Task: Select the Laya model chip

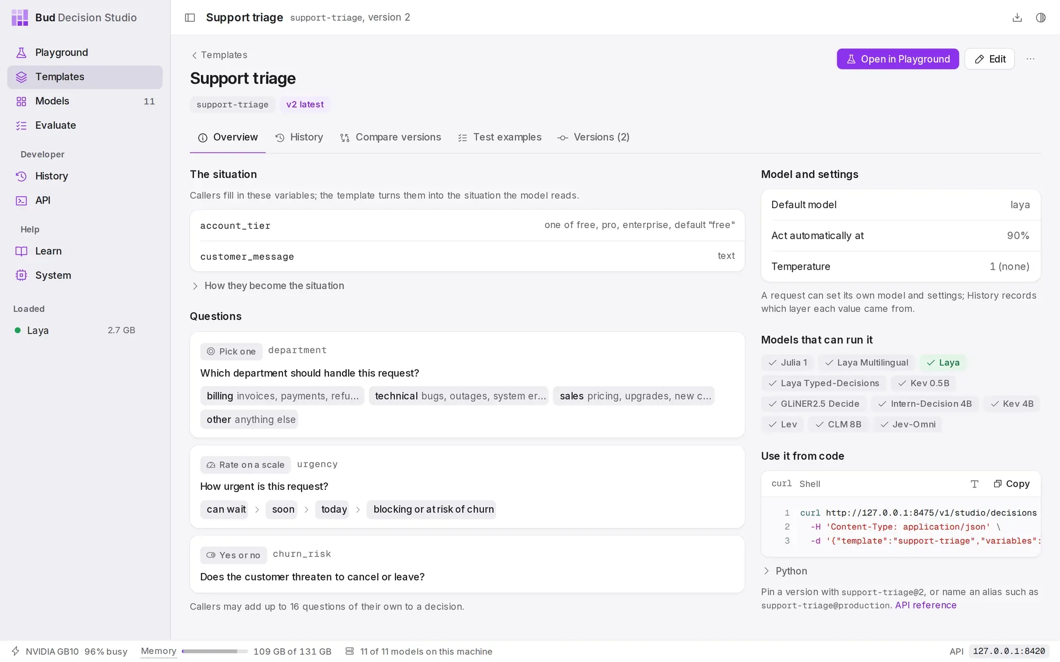Action: [x=943, y=363]
